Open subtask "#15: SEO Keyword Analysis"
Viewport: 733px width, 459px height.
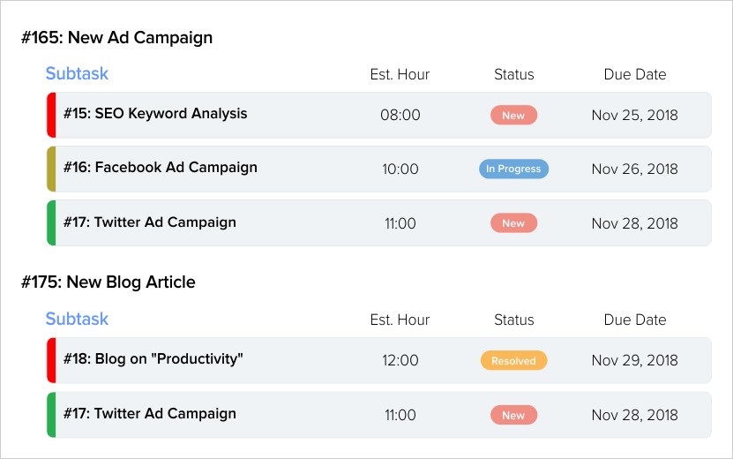click(155, 114)
